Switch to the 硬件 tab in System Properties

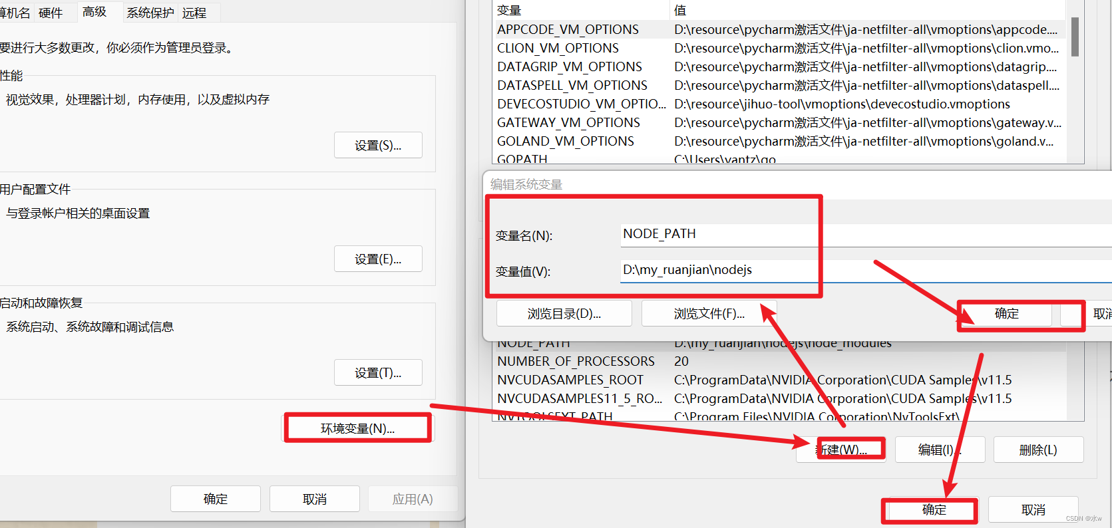pyautogui.click(x=51, y=13)
